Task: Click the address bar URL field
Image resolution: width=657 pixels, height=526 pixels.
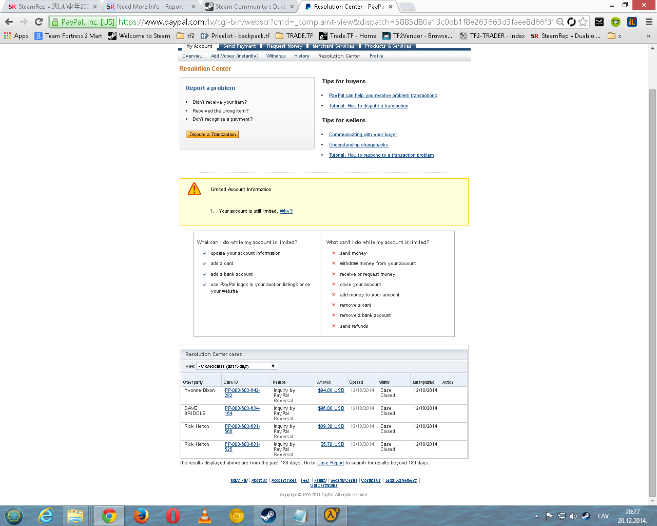Action: pos(334,22)
